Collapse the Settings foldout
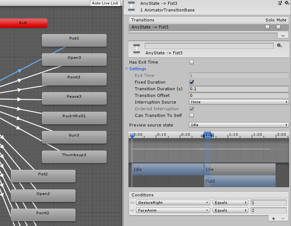 point(127,69)
